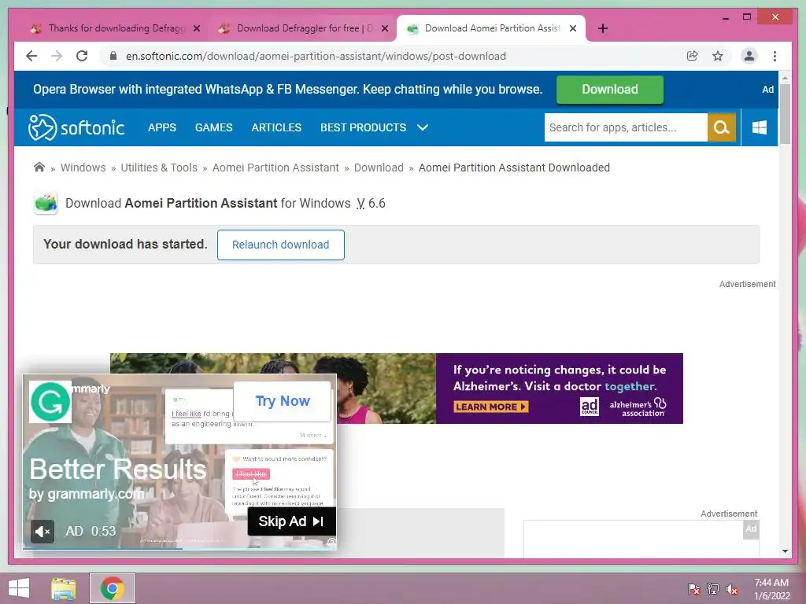
Task: Reload the current page
Action: (x=82, y=56)
